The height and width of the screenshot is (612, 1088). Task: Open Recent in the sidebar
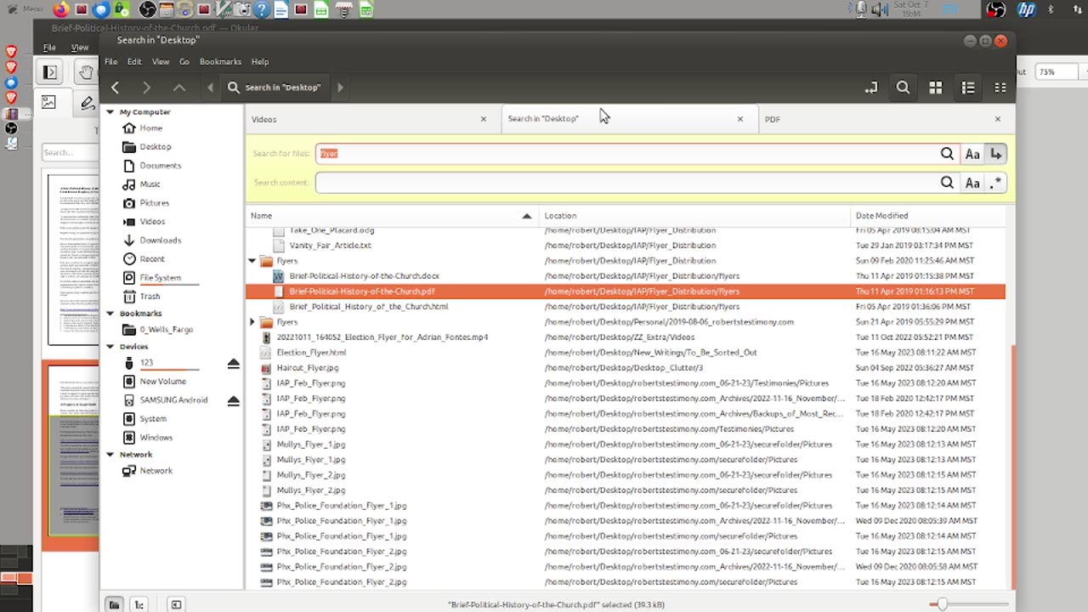click(x=152, y=259)
